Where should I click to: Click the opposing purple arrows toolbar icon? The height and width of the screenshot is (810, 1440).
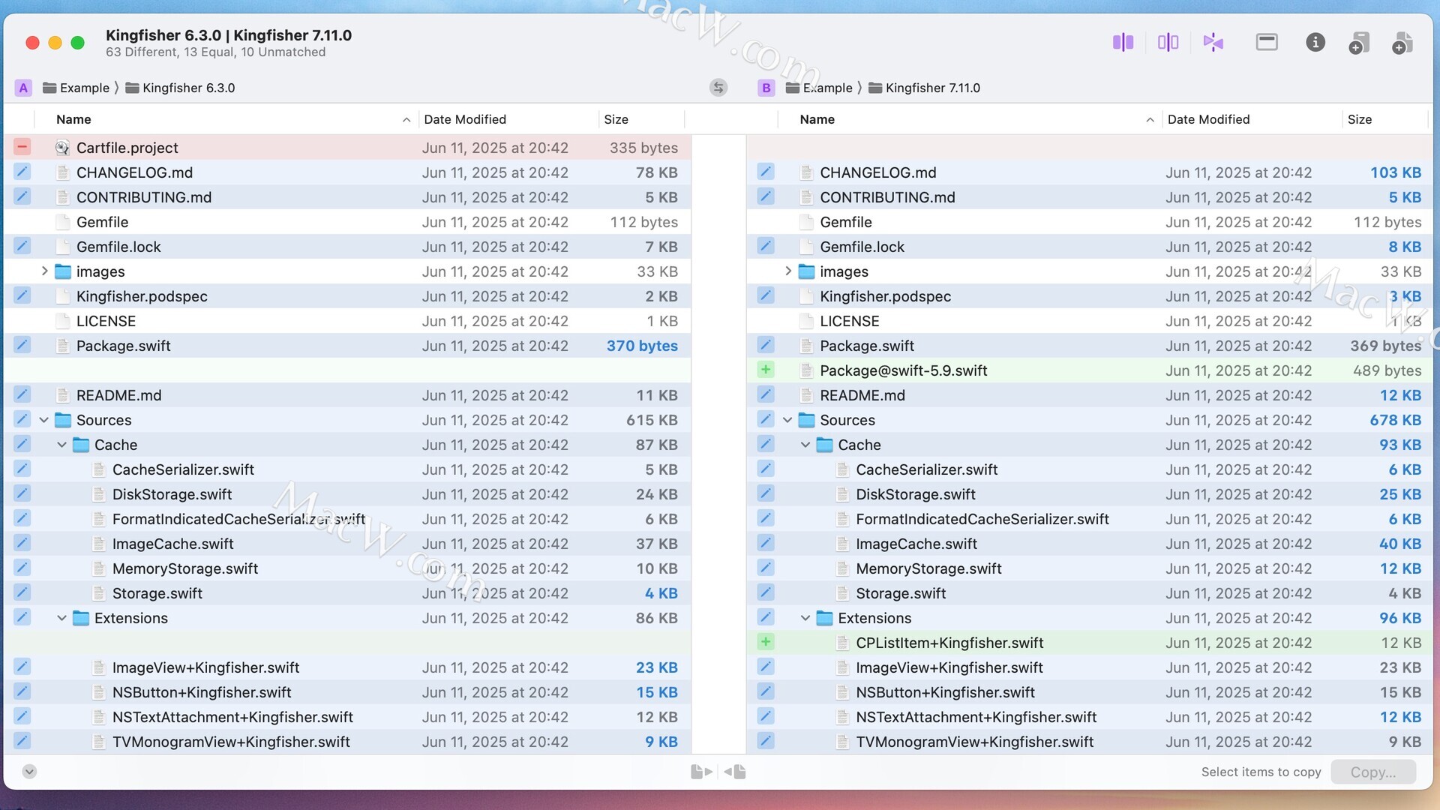tap(1213, 42)
